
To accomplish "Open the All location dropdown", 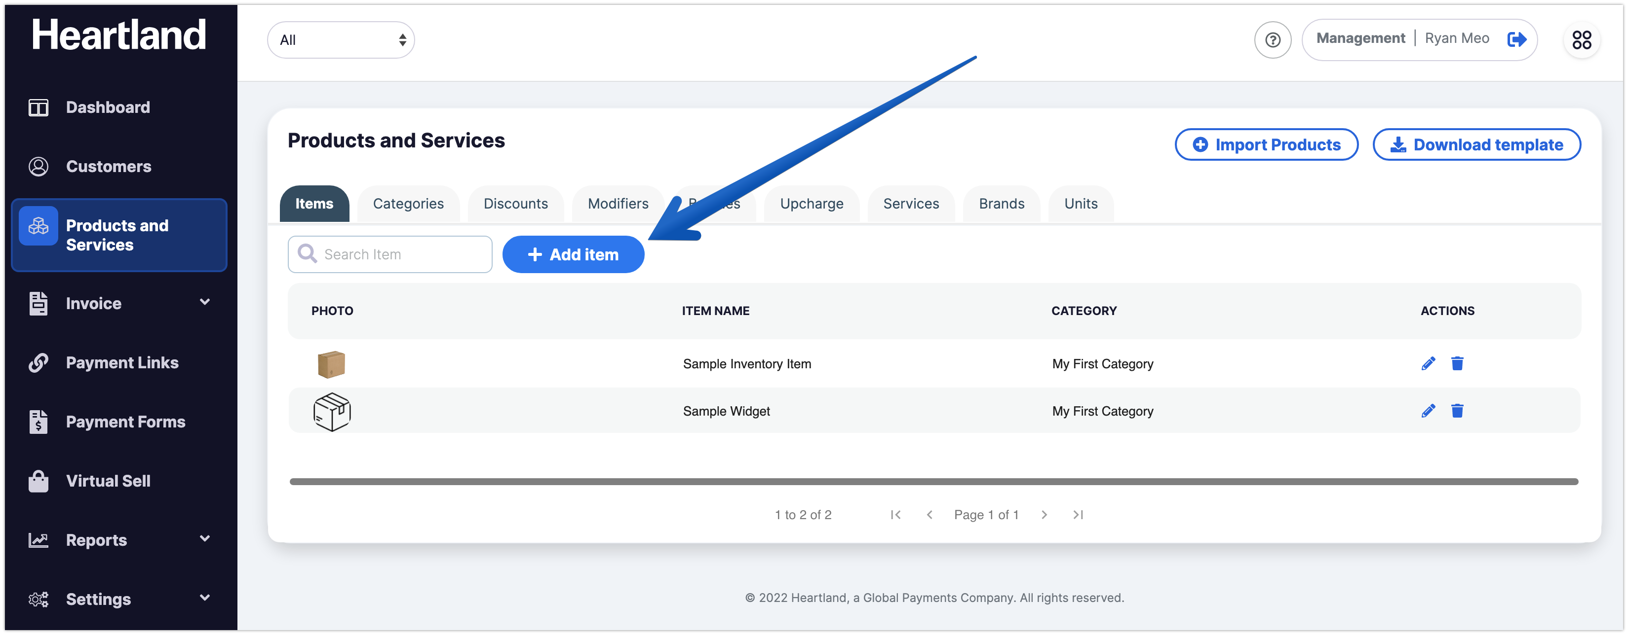I will click(x=341, y=40).
